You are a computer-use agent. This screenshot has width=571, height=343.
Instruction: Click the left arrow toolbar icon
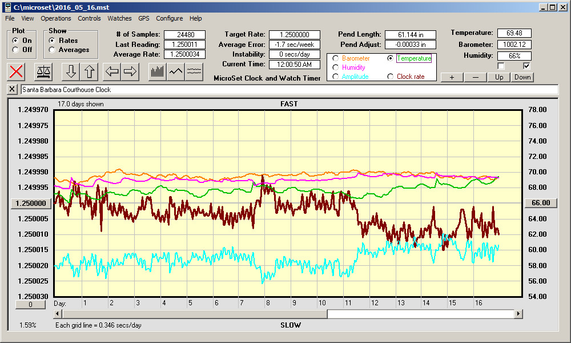click(x=112, y=71)
